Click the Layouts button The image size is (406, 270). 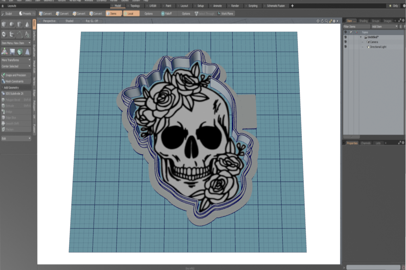[12, 6]
